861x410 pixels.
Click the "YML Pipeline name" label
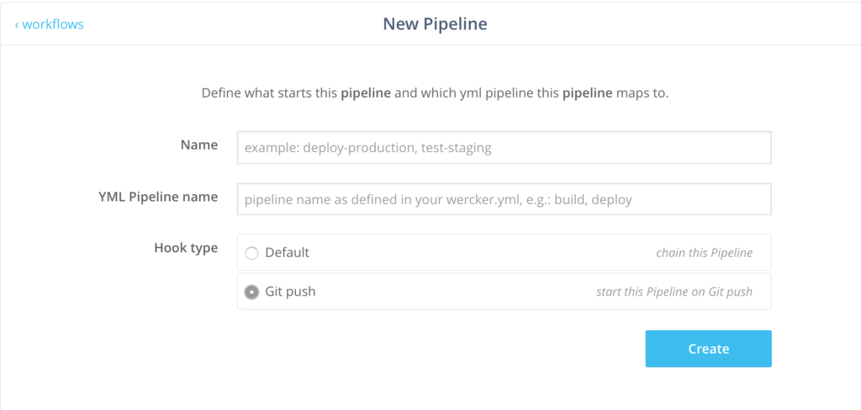pyautogui.click(x=158, y=197)
